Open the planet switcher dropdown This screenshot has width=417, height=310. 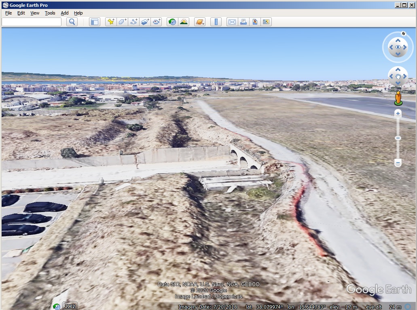point(200,22)
